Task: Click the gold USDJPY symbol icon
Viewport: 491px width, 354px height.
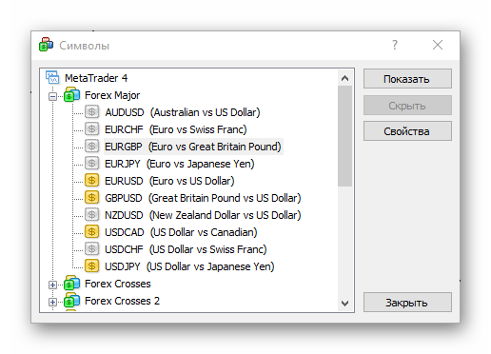Action: [91, 266]
